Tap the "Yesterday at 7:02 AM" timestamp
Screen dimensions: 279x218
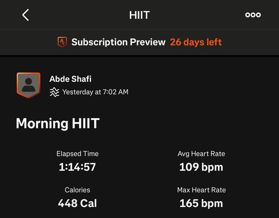click(x=95, y=92)
